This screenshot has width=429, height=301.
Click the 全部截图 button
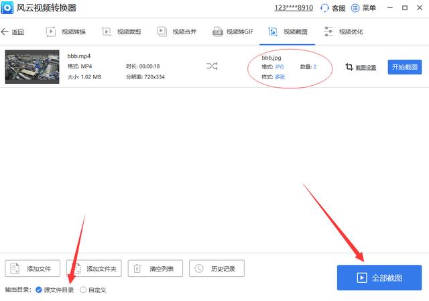coord(379,278)
